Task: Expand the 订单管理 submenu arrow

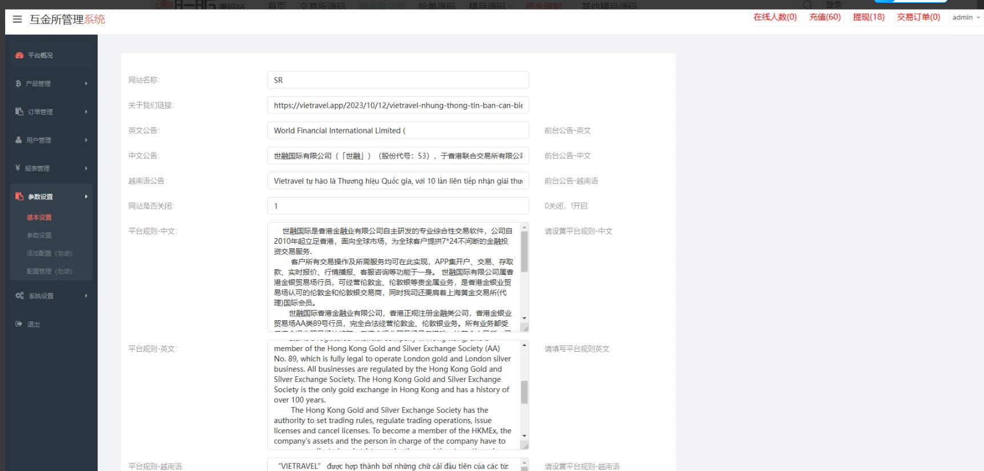Action: pos(86,112)
